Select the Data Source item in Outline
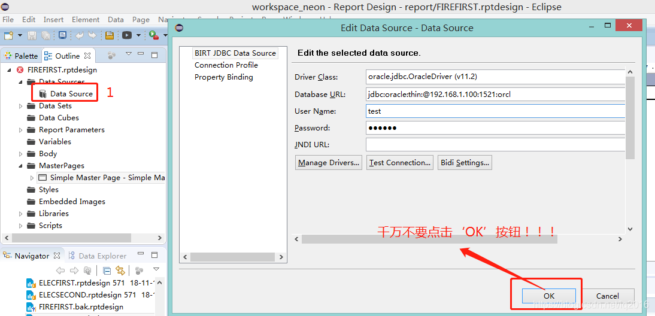The image size is (655, 316). 71,93
